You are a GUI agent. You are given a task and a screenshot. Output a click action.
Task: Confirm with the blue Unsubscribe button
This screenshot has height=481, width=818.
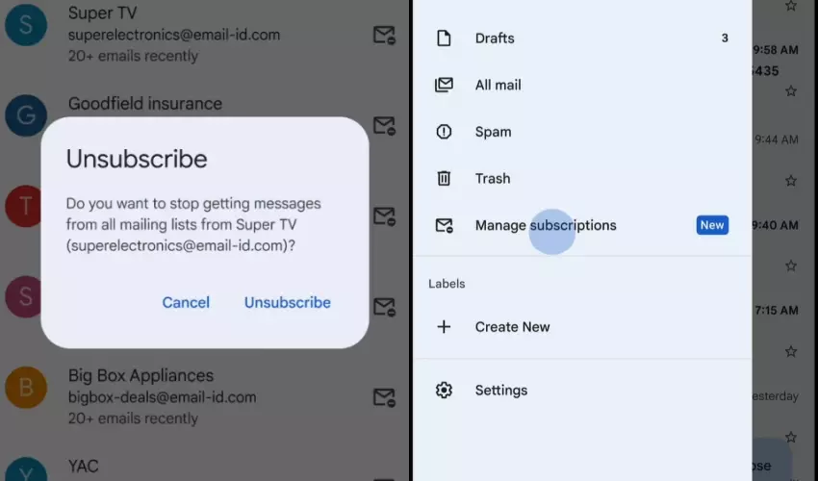(x=287, y=302)
